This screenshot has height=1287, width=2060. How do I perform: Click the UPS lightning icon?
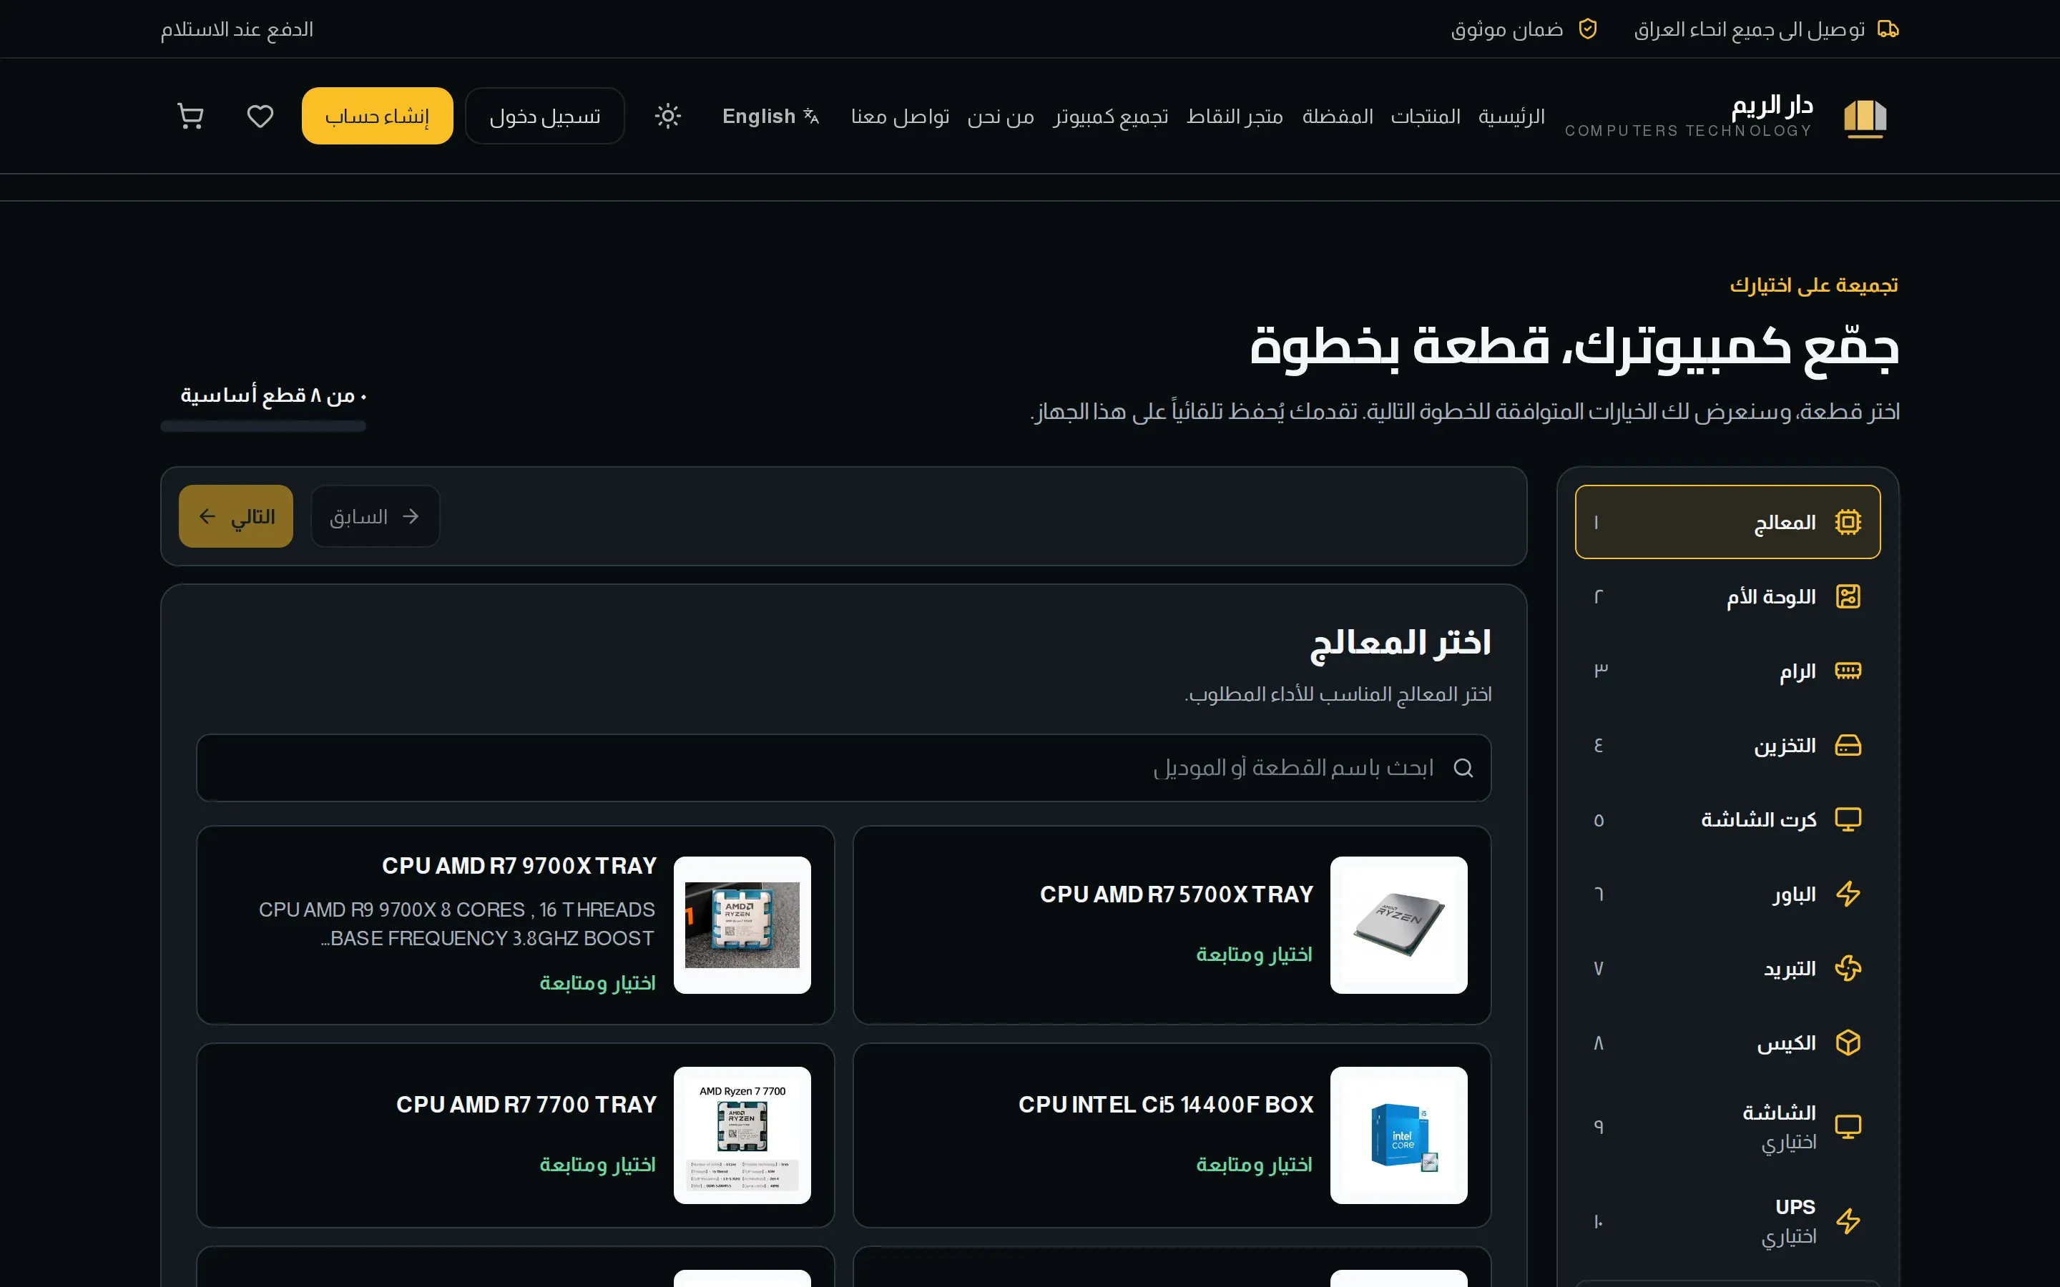1848,1221
